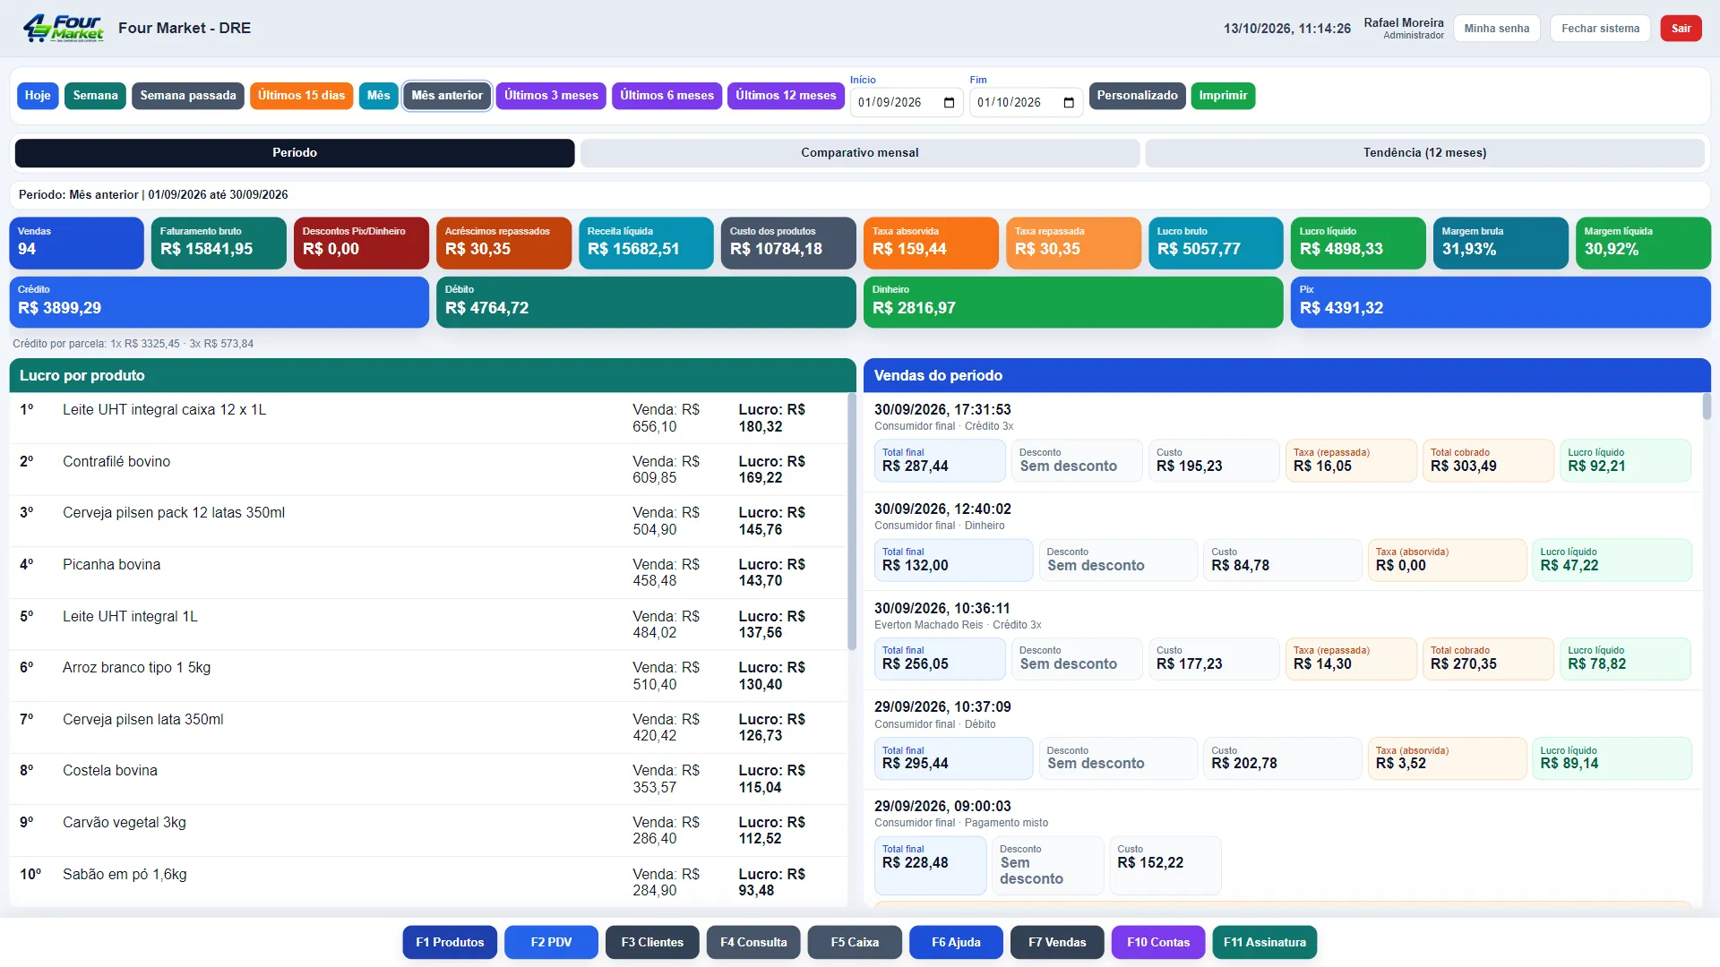Select the sale dated 30/09/2026, 17:31:53
The width and height of the screenshot is (1720, 967).
click(x=1283, y=443)
